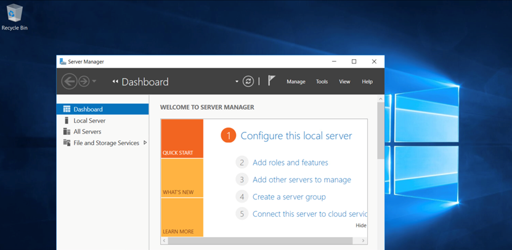
Task: Click Add other servers to manage
Action: tap(302, 180)
